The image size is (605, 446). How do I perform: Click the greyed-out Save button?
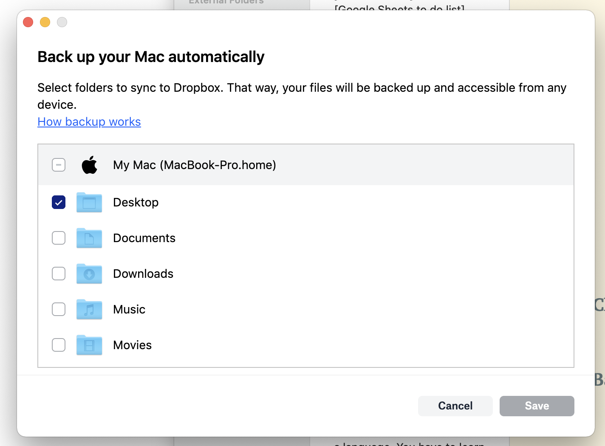[x=537, y=406]
